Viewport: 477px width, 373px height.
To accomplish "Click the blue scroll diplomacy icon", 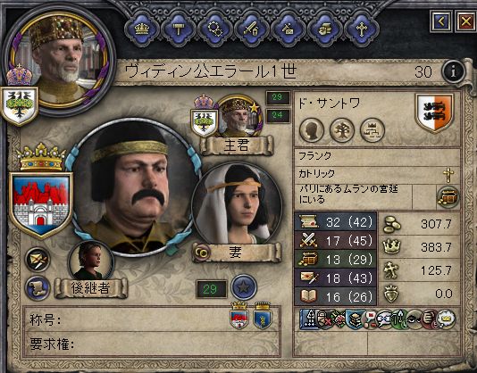I will point(38,288).
